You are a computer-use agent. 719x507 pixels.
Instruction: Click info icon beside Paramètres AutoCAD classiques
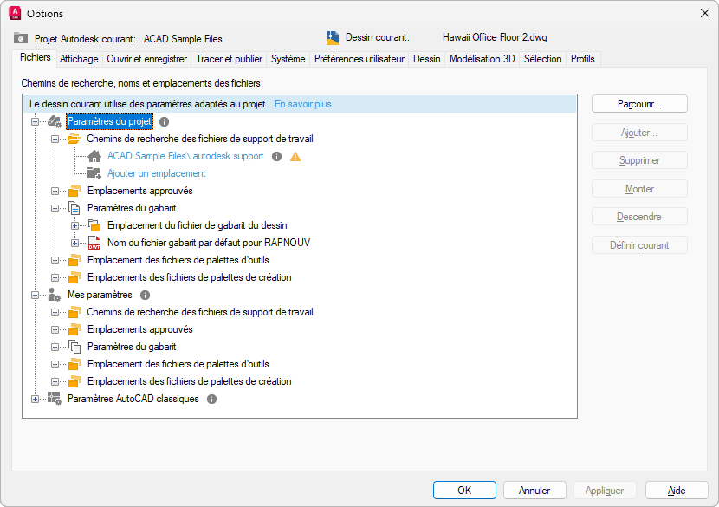tap(211, 399)
